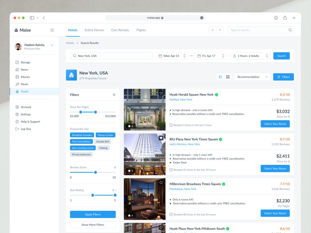
Task: Open the RIU Plaza hotel photo
Action: [x=145, y=154]
